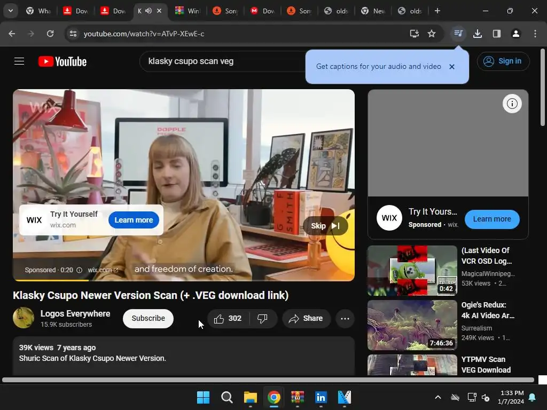Open the muted volume tray icon
This screenshot has height=410, width=547.
[485, 397]
